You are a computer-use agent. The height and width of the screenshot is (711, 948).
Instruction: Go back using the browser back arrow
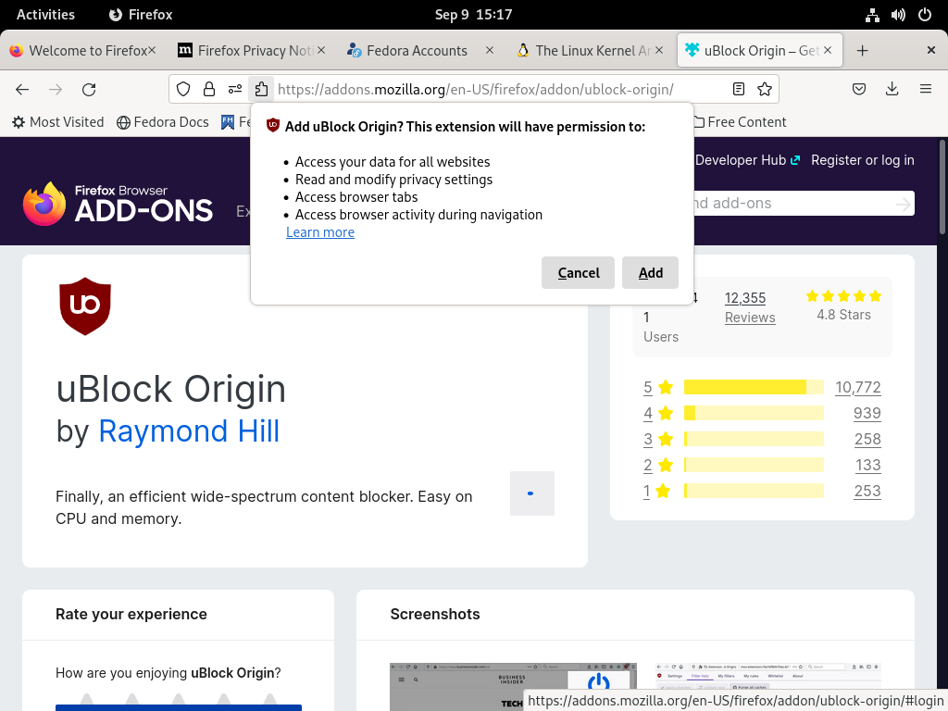(22, 90)
